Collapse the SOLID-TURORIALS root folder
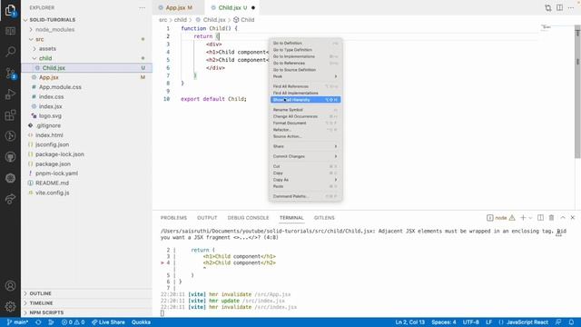This screenshot has height=327, width=581. pyautogui.click(x=53, y=20)
